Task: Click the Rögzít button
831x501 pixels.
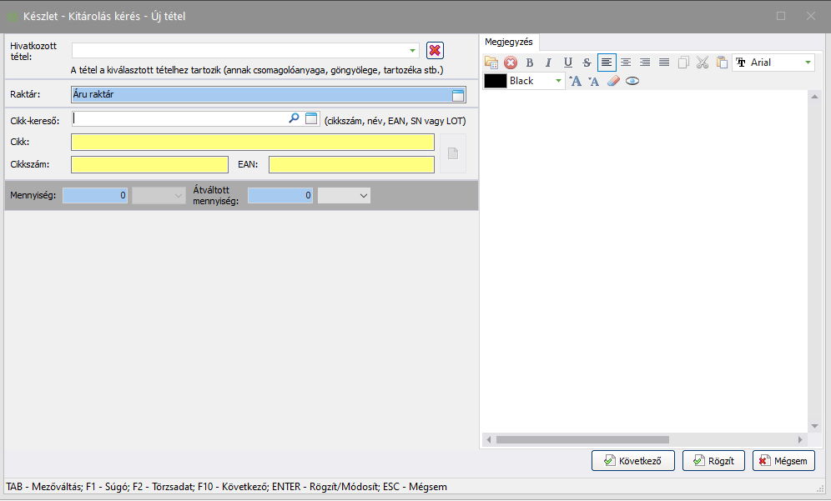Action: point(713,460)
